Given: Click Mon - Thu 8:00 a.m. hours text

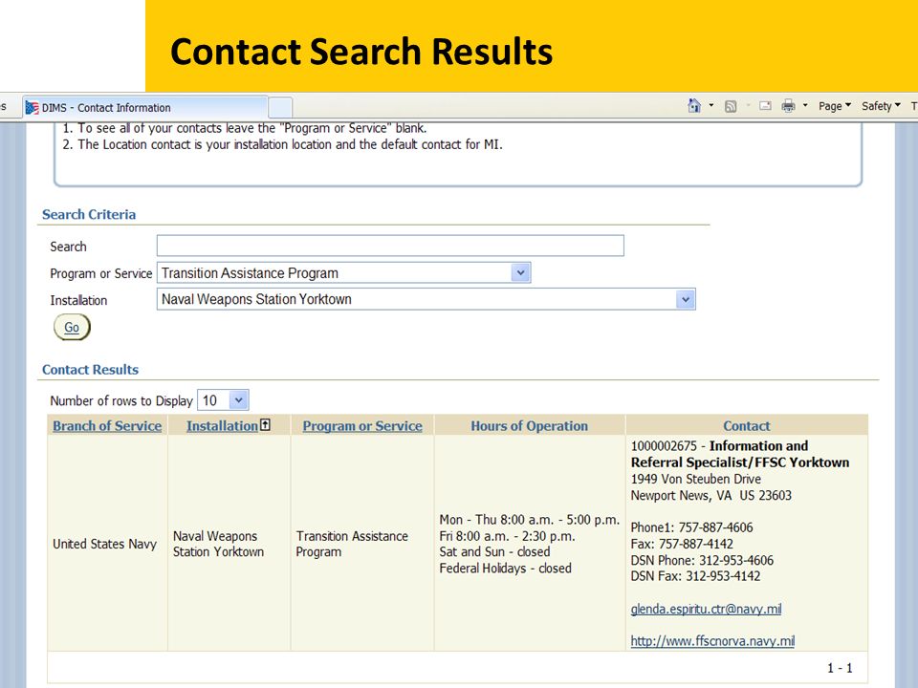Looking at the screenshot, I should coord(529,520).
